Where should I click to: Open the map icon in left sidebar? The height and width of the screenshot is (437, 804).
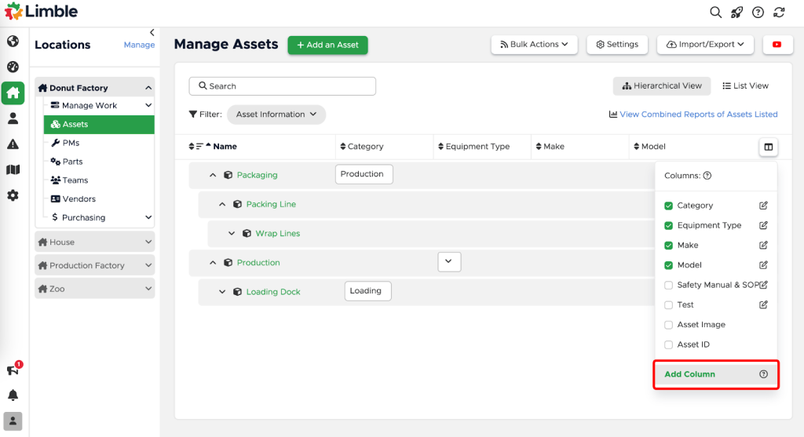13,169
